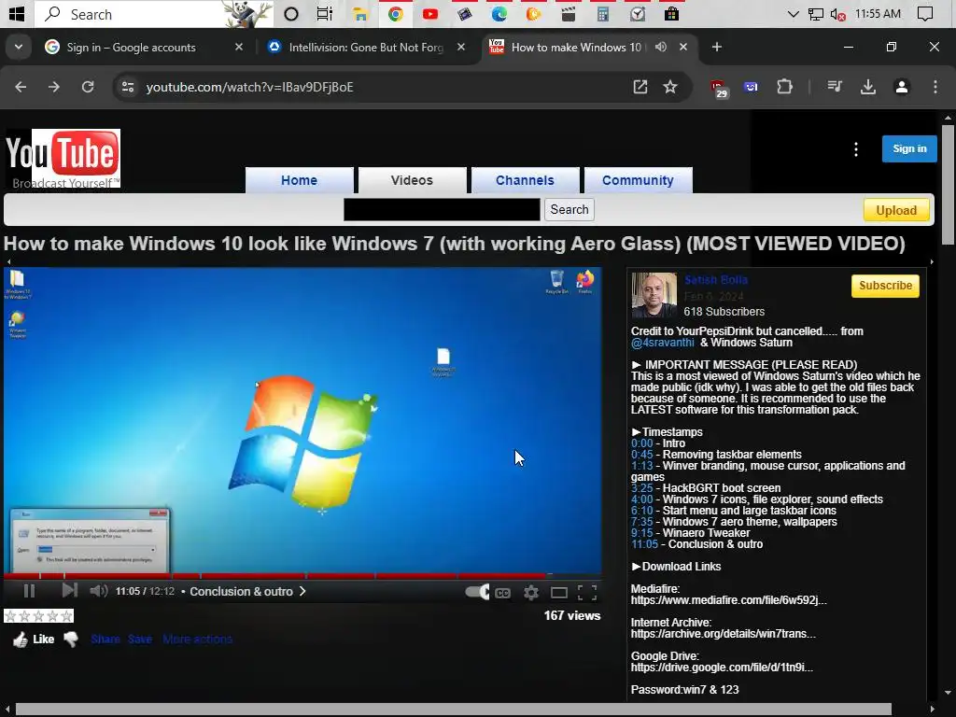Open the Mediafire download link

[728, 600]
